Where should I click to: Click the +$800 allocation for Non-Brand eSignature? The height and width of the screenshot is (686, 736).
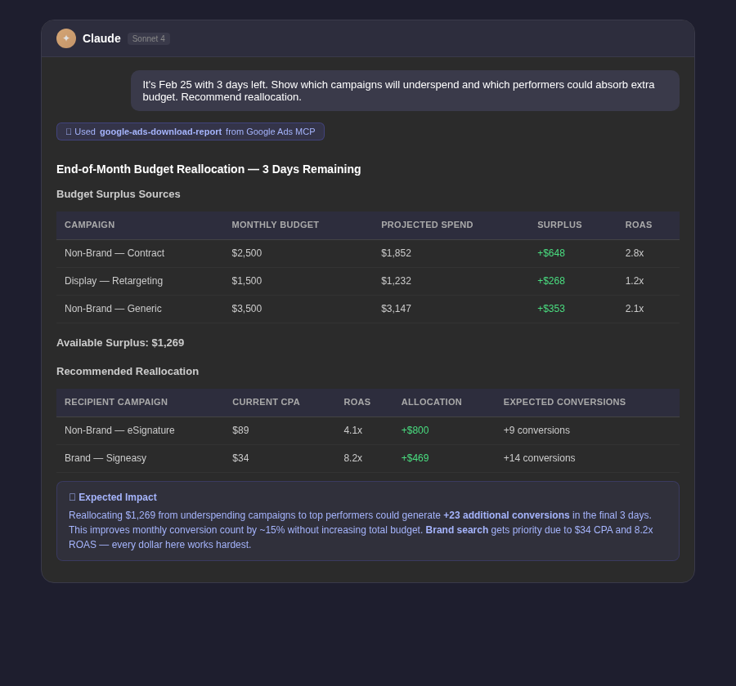click(415, 430)
